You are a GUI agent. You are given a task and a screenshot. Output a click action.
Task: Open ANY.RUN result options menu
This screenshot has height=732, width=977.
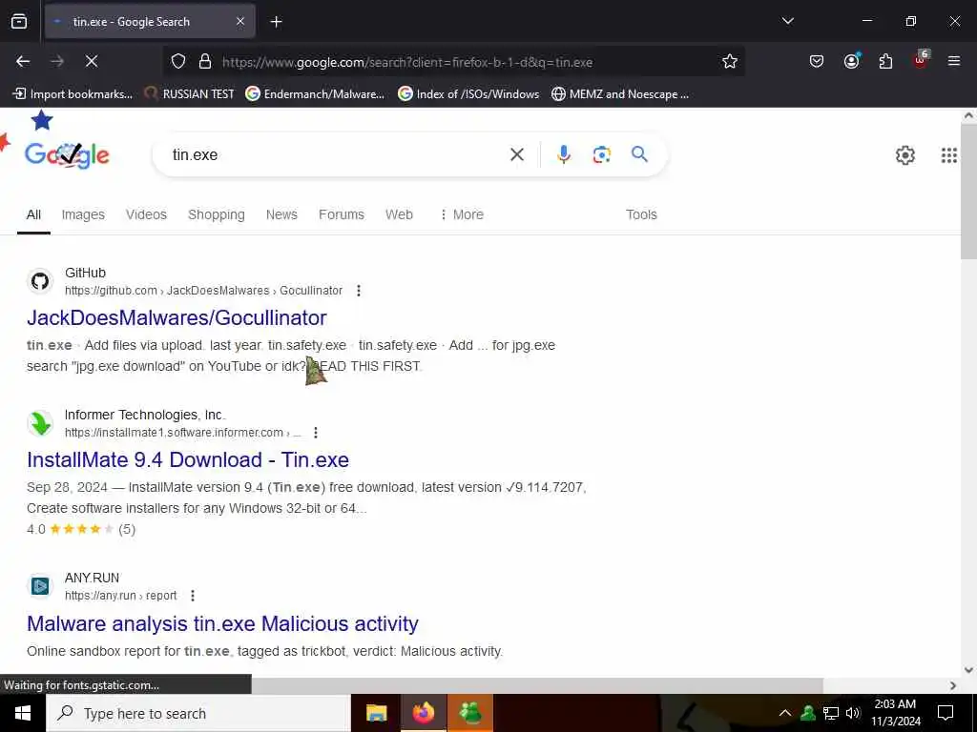[x=193, y=596]
